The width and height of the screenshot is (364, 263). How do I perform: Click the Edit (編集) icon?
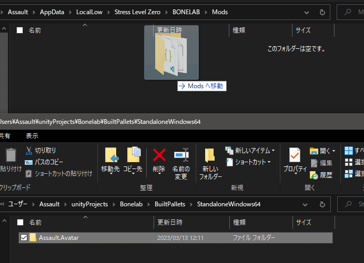pyautogui.click(x=314, y=163)
